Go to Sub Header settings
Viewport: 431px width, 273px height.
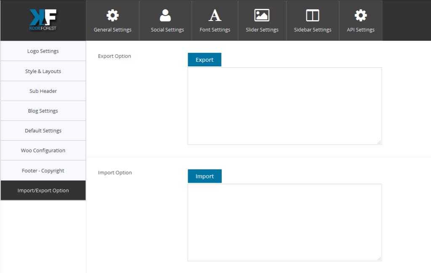pyautogui.click(x=43, y=91)
